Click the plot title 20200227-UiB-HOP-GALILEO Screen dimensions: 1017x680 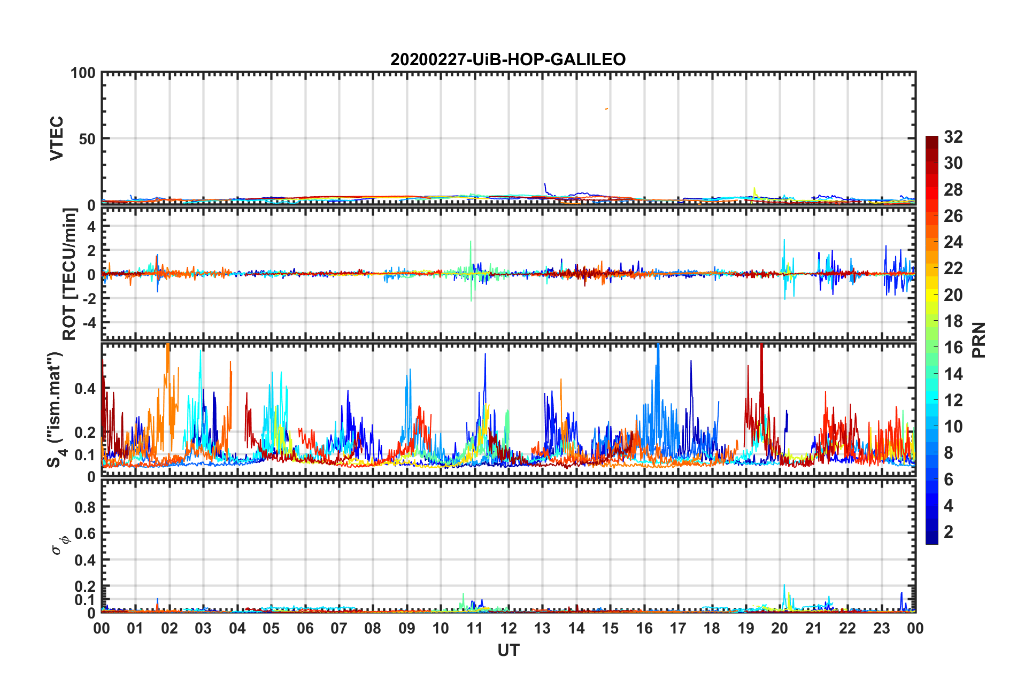[508, 59]
